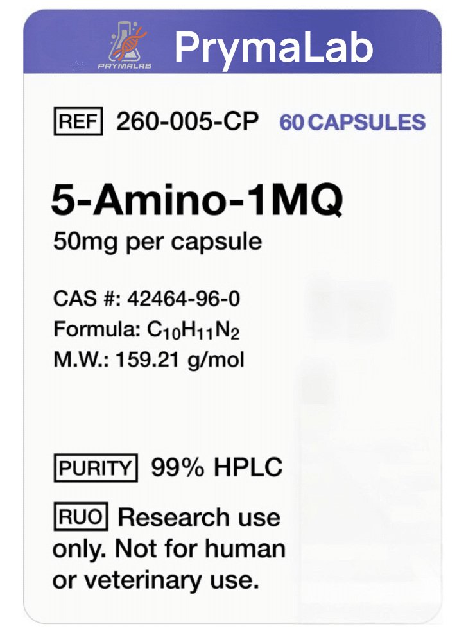The width and height of the screenshot is (466, 633).
Task: Click the boxed PURITY symbol
Action: [x=95, y=469]
